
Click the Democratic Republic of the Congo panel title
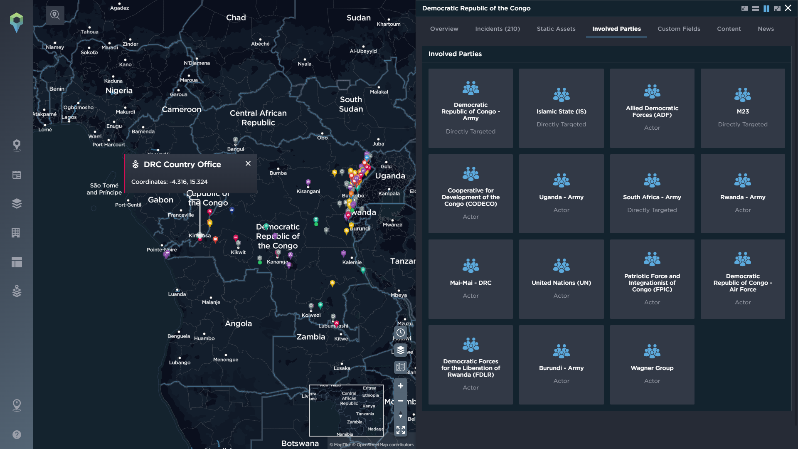click(x=476, y=8)
